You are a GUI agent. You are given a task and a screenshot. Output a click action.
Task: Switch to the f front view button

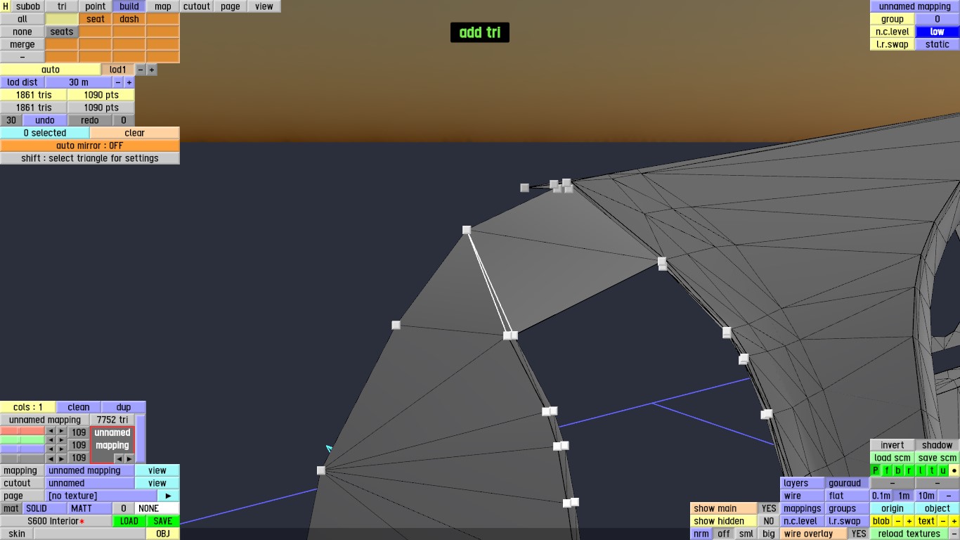pos(887,470)
